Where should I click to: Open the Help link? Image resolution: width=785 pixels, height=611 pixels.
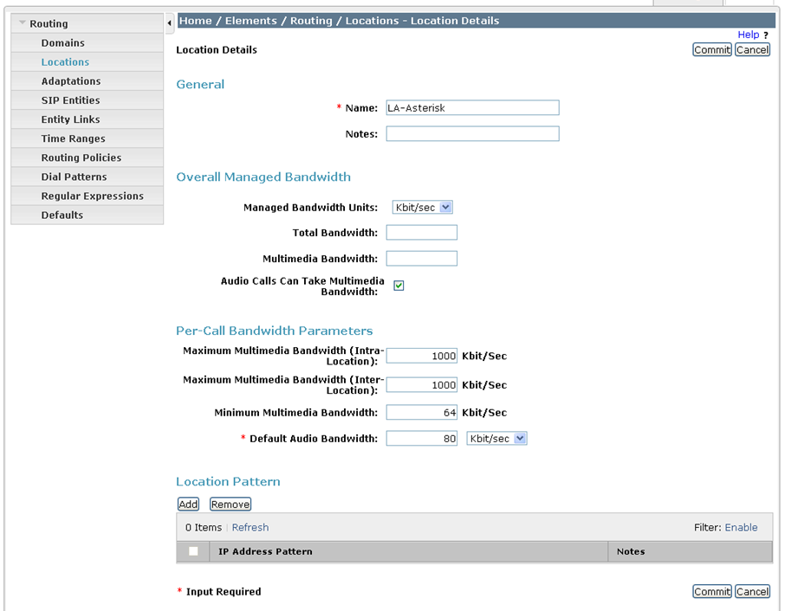tap(748, 35)
